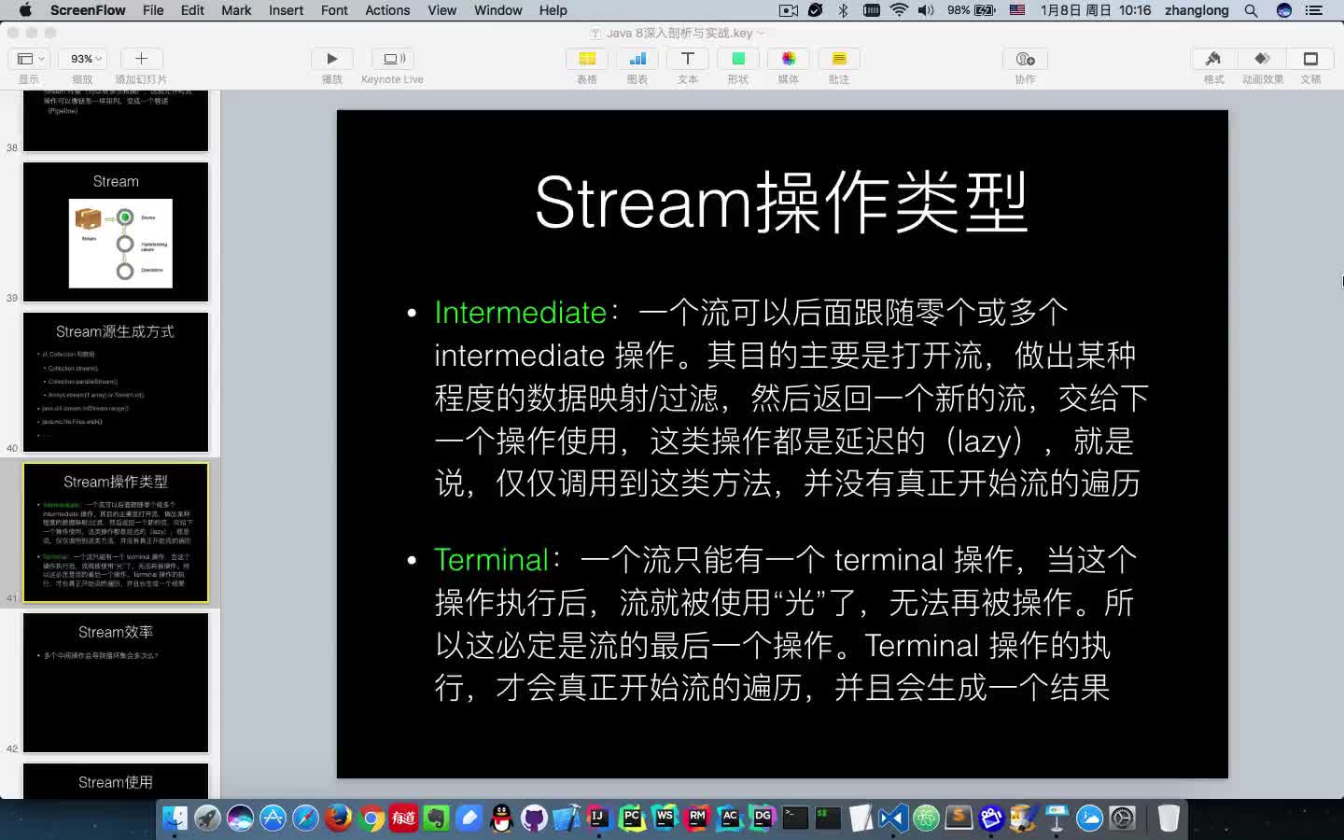Open the Wi-Fi status menu
Viewport: 1344px width, 840px height.
[x=899, y=10]
